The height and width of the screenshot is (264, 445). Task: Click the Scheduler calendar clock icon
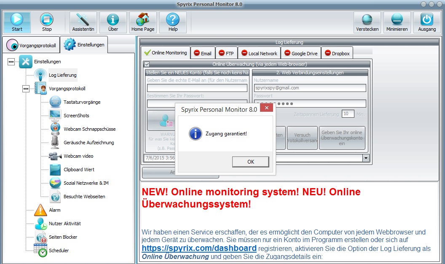[x=40, y=251]
